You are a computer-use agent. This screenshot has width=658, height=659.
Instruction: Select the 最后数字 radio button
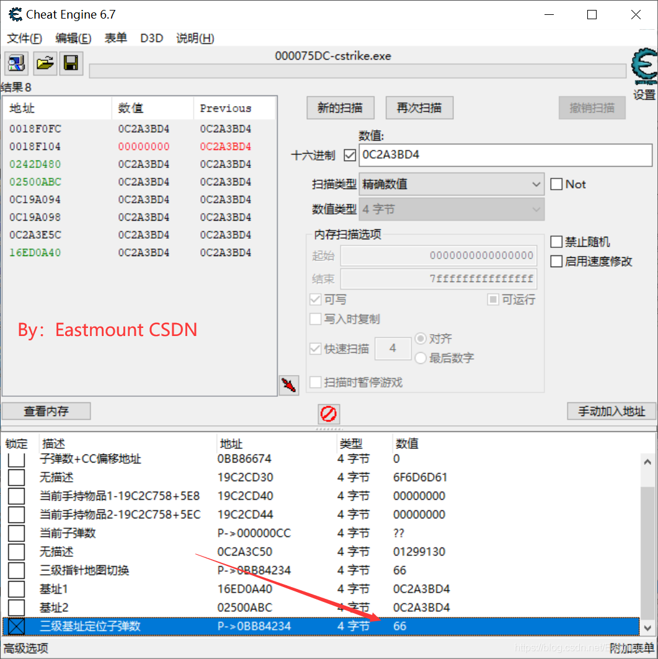pos(420,358)
